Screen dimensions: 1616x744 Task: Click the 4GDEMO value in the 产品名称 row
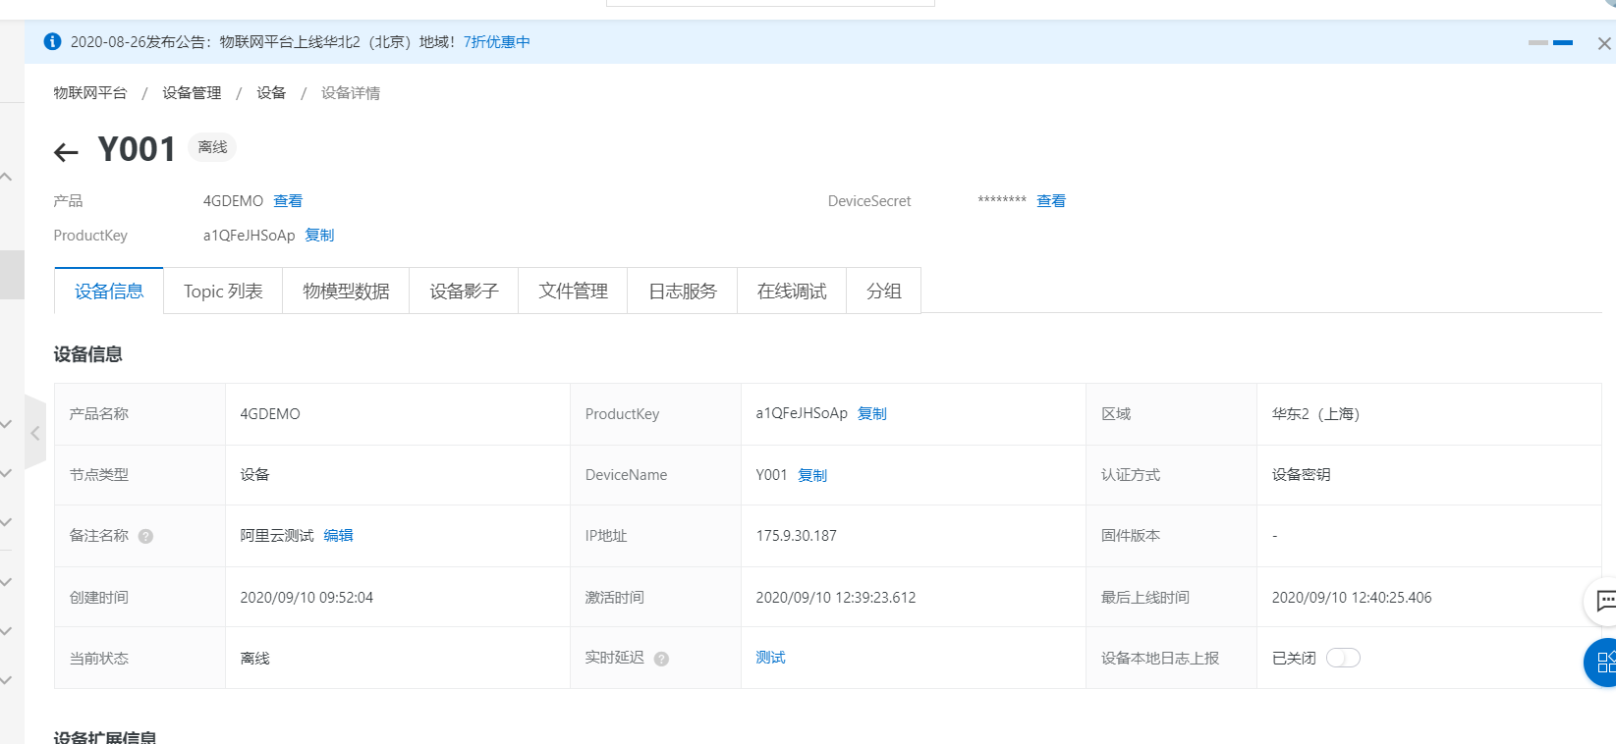pos(270,414)
